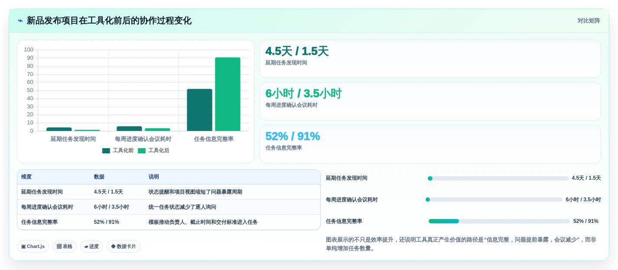The width and height of the screenshot is (618, 270).
Task: Click the 数据 column header
Action: [99, 177]
